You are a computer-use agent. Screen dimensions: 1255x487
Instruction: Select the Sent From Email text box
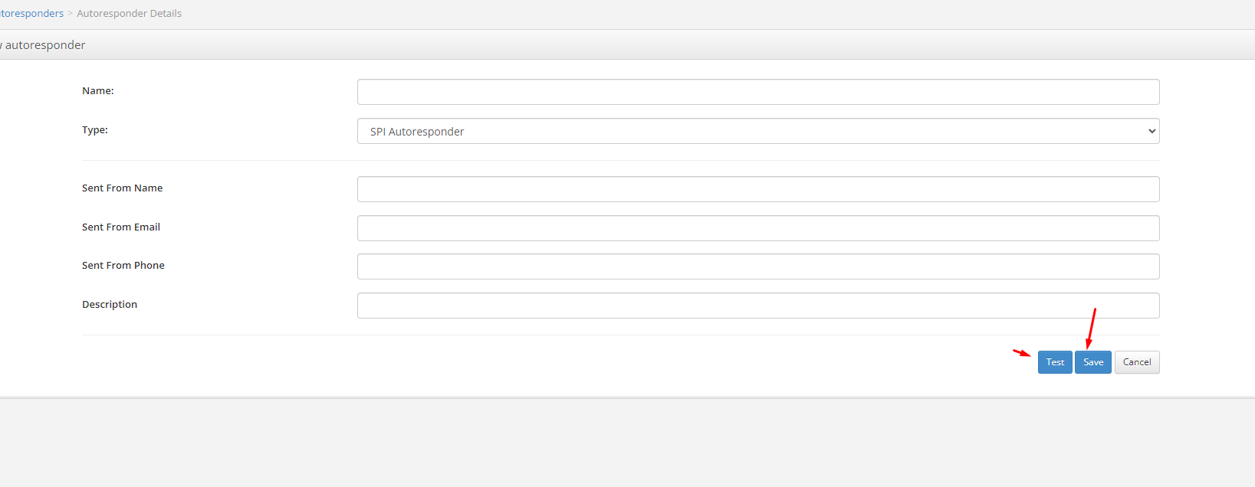click(758, 228)
